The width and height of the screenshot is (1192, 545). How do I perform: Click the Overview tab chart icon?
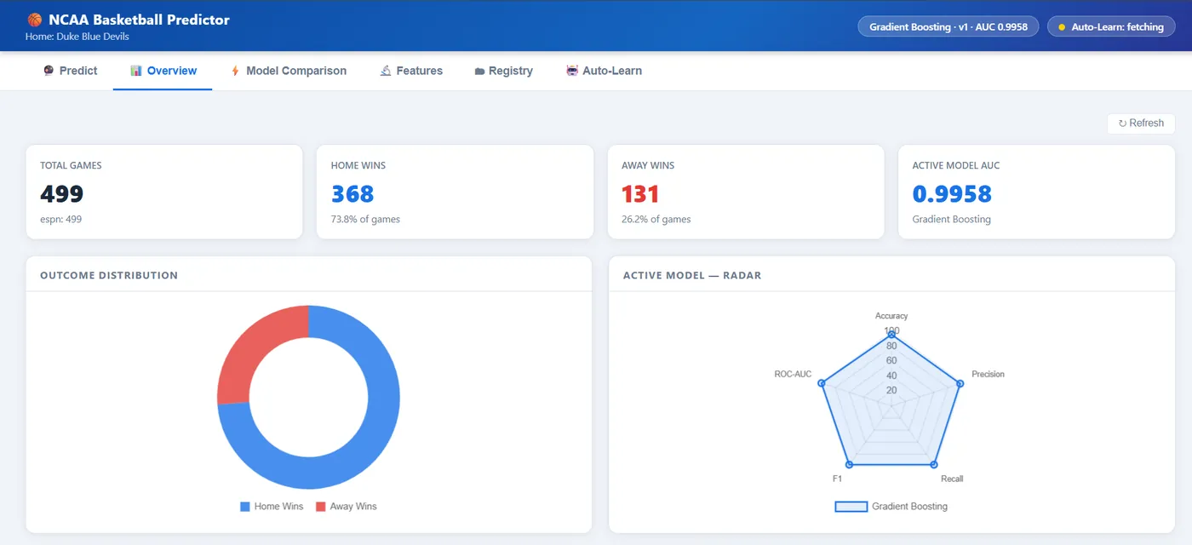point(136,71)
